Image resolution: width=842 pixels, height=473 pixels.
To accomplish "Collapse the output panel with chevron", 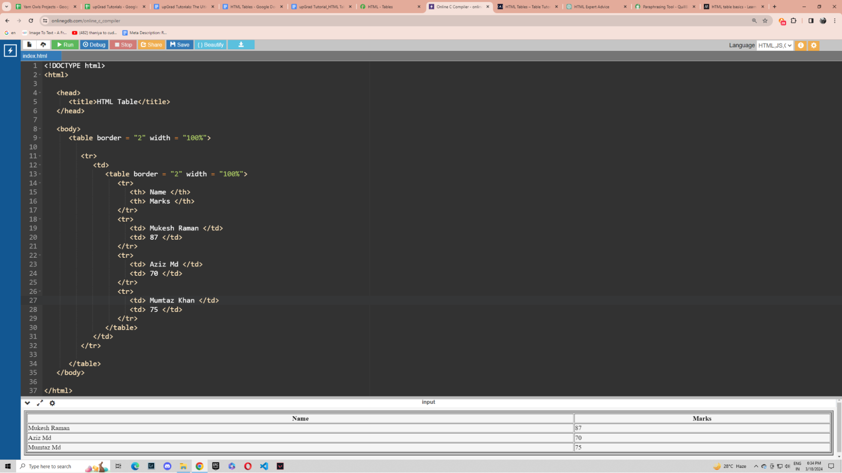I will coord(27,403).
